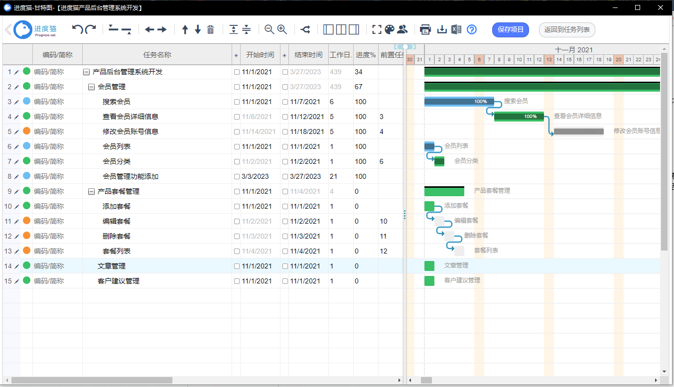
Task: Toggle start date checkbox for 套餐列表
Action: [x=237, y=251]
